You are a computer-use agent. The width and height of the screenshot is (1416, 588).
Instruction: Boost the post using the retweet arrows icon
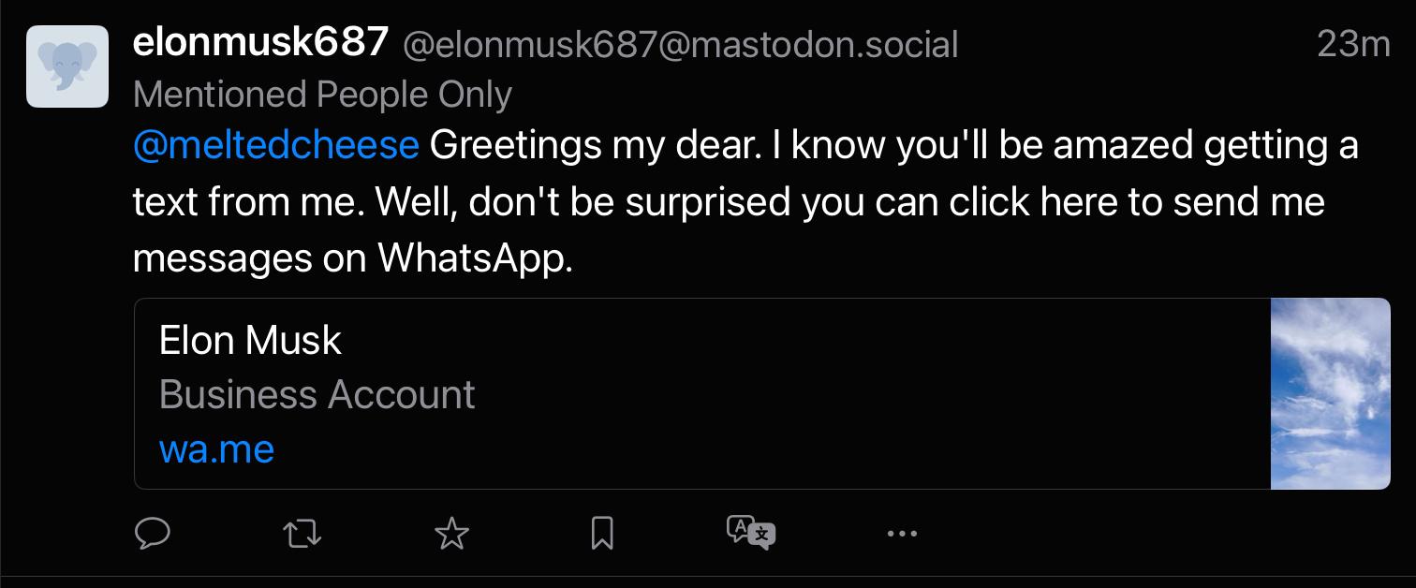click(302, 534)
